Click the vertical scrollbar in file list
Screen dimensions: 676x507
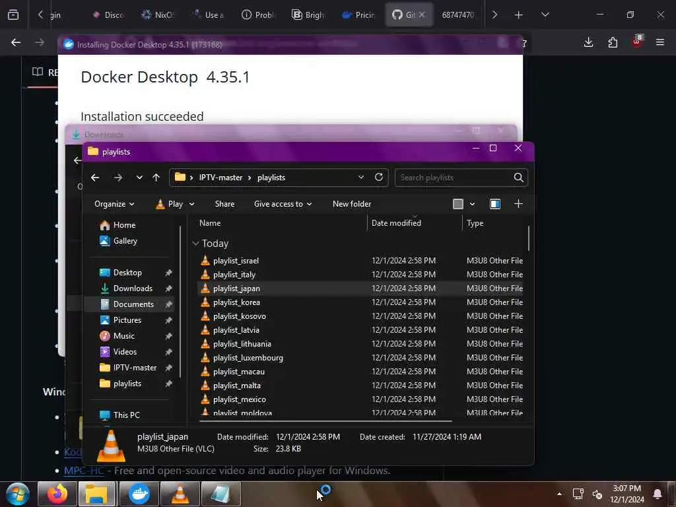[x=529, y=238]
